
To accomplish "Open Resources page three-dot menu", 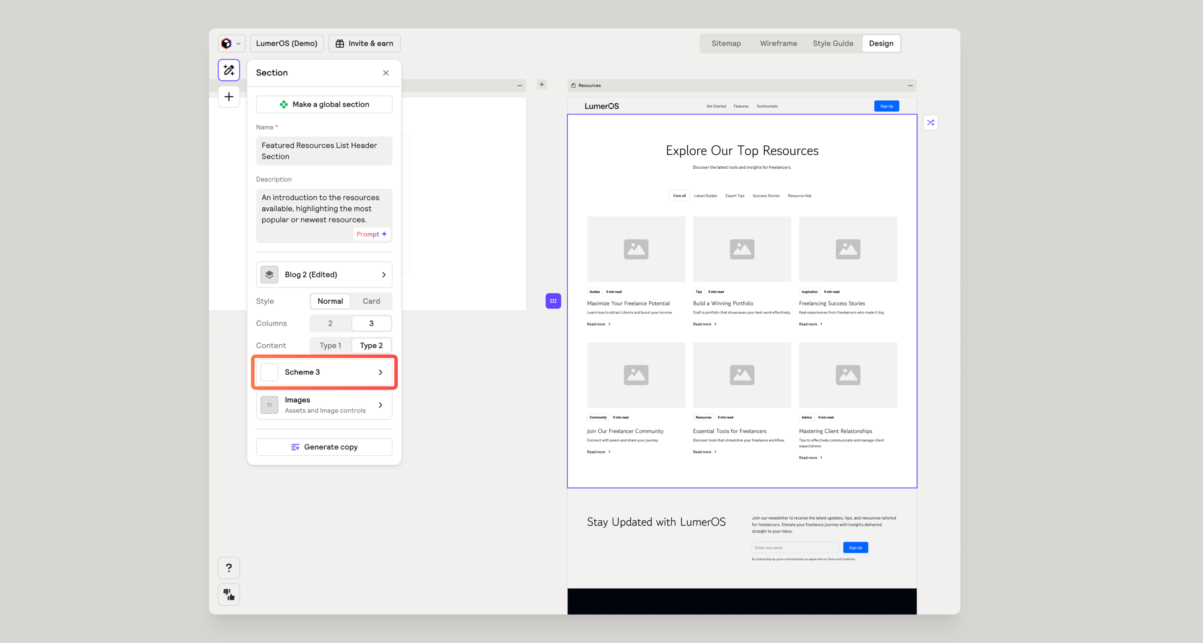I will (910, 85).
